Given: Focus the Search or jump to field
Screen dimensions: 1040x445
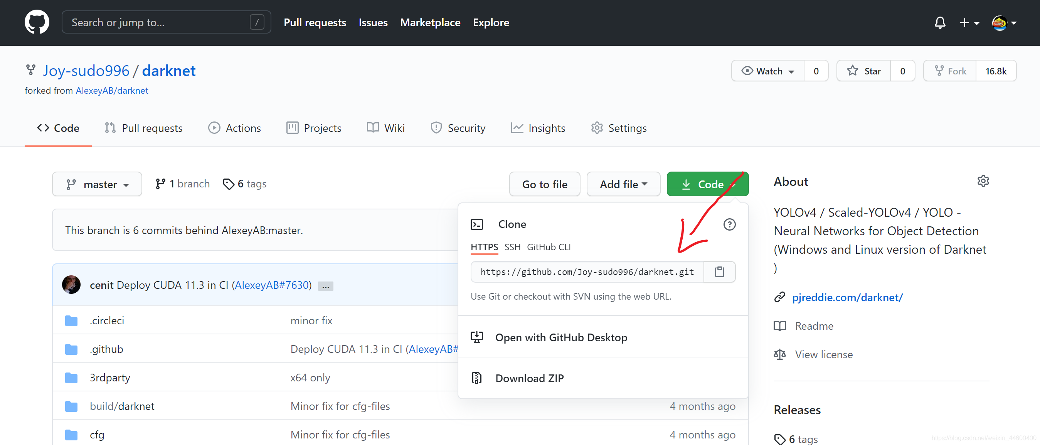Looking at the screenshot, I should (x=167, y=22).
